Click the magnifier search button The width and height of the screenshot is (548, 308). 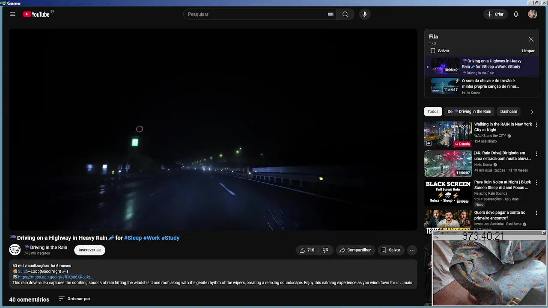click(x=345, y=14)
